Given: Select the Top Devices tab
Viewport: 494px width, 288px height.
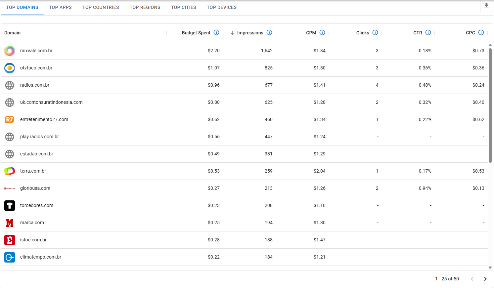Looking at the screenshot, I should tap(222, 7).
